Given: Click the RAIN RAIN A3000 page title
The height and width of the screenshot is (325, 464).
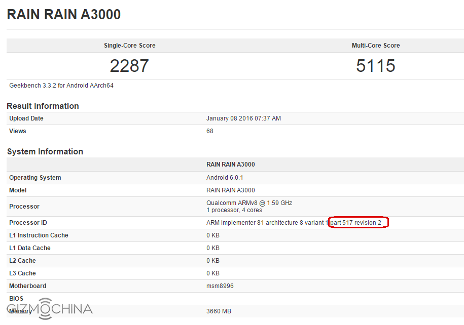Looking at the screenshot, I should pyautogui.click(x=63, y=15).
